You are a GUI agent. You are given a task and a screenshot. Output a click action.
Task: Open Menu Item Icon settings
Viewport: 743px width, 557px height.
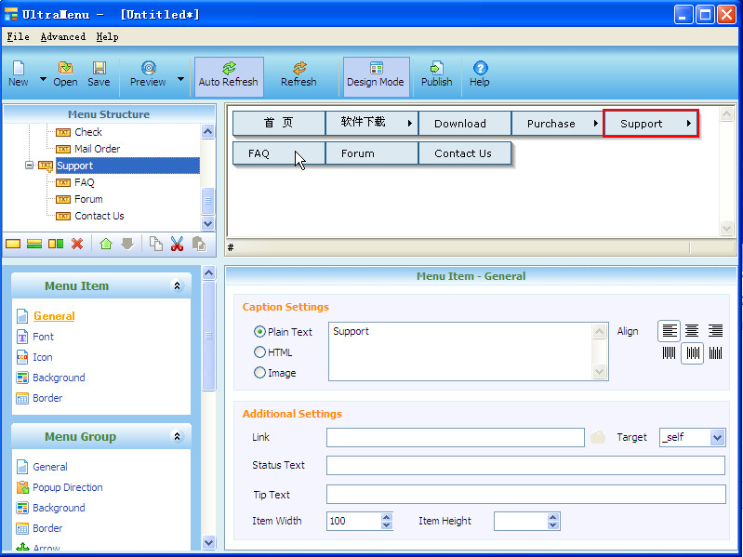point(43,357)
